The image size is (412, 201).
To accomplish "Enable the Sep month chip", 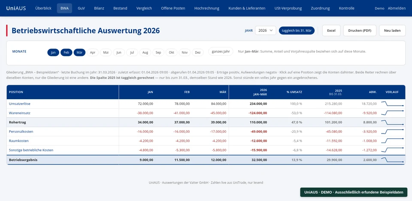I will (x=158, y=52).
